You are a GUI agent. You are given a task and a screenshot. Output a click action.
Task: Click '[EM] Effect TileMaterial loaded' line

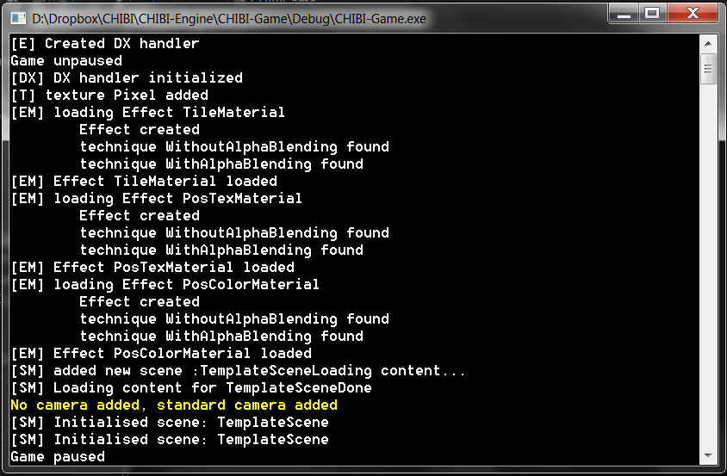(144, 182)
